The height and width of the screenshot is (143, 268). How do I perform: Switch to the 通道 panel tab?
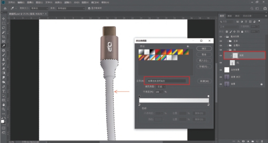229,16
